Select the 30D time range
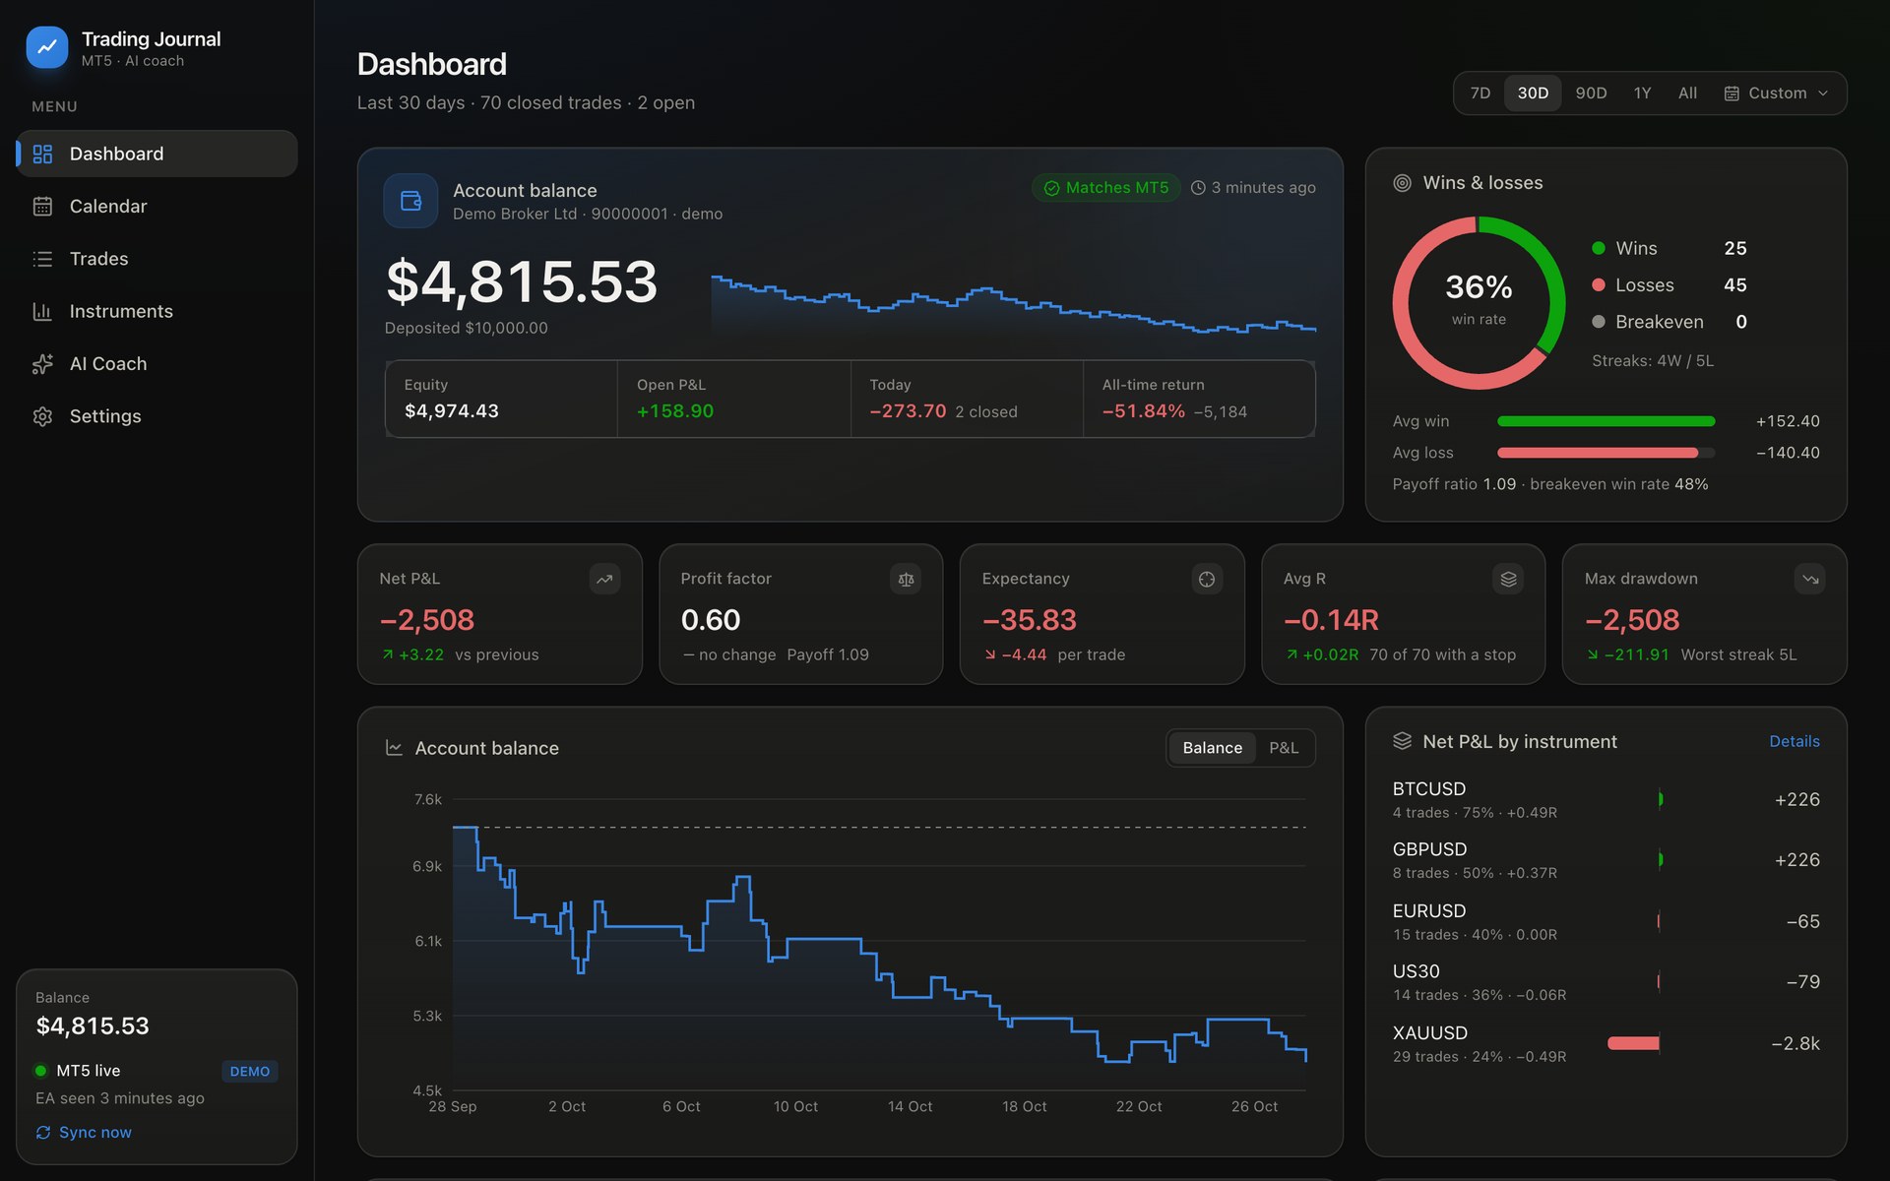The image size is (1890, 1181). [1533, 93]
